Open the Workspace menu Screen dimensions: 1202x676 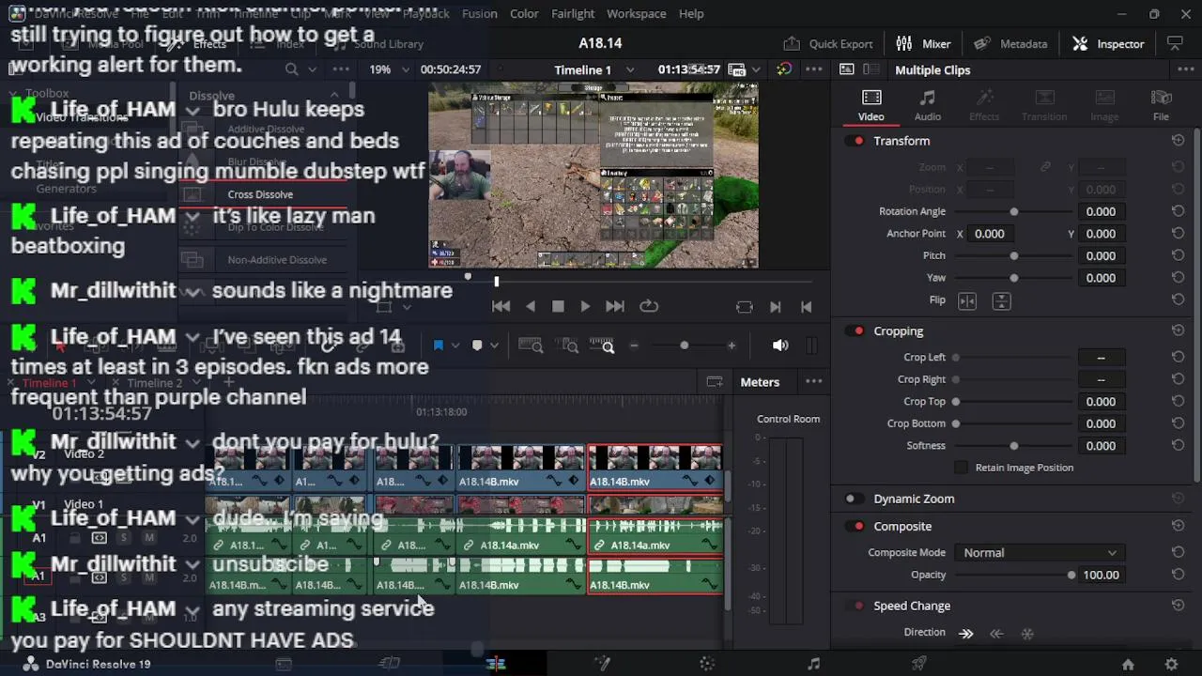coord(636,14)
